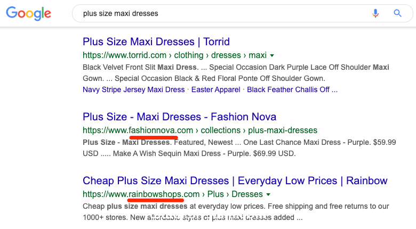Click the Fashion Nova result description snippet
Image resolution: width=416 pixels, height=229 pixels.
coord(236,148)
